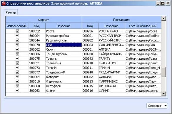Toggle the Трик-М row checkbox
The width and height of the screenshot is (172, 114).
17,68
